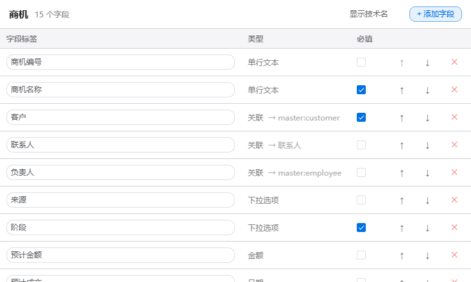Toggle 显示技术名 option

point(368,14)
